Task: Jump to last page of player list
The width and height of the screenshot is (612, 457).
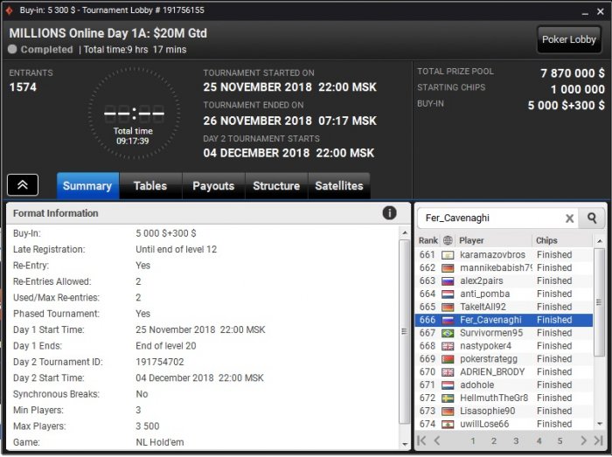Action: (598, 440)
